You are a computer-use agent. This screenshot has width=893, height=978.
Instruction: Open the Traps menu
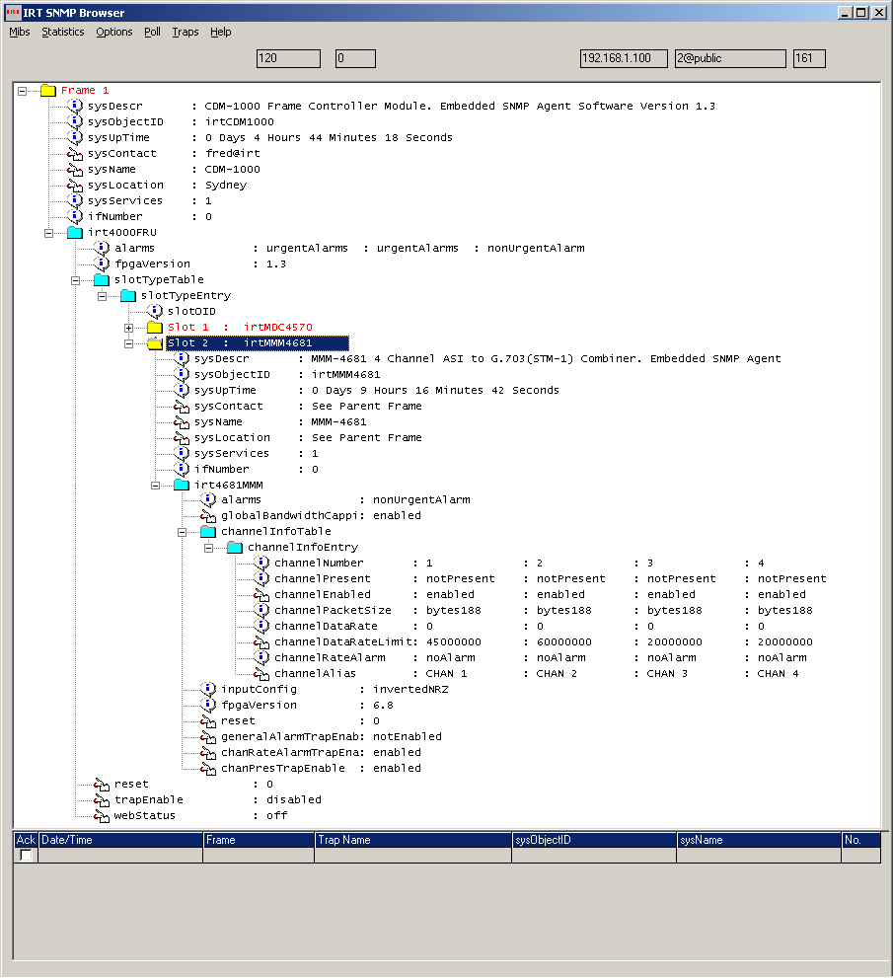tap(185, 32)
